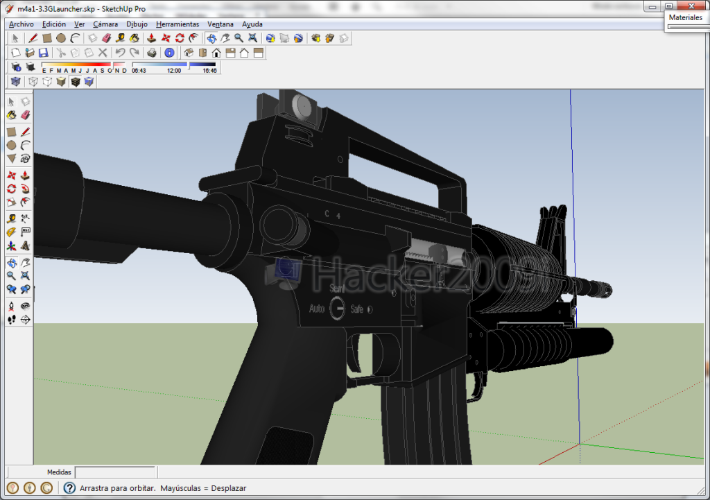Viewport: 710px width, 500px height.
Task: Open the Ver menu
Action: coord(79,24)
